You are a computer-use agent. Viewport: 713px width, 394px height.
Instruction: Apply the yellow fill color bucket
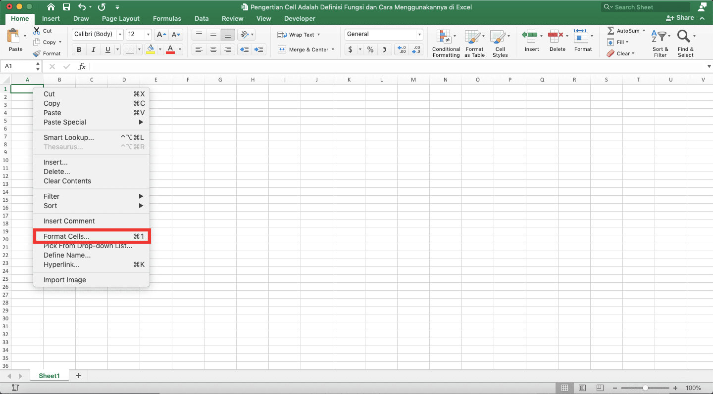click(x=151, y=49)
